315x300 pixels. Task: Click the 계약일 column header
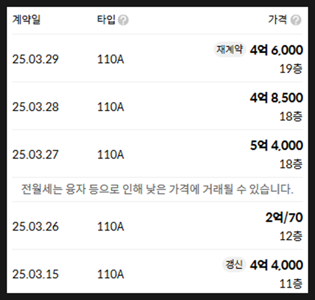(27, 19)
